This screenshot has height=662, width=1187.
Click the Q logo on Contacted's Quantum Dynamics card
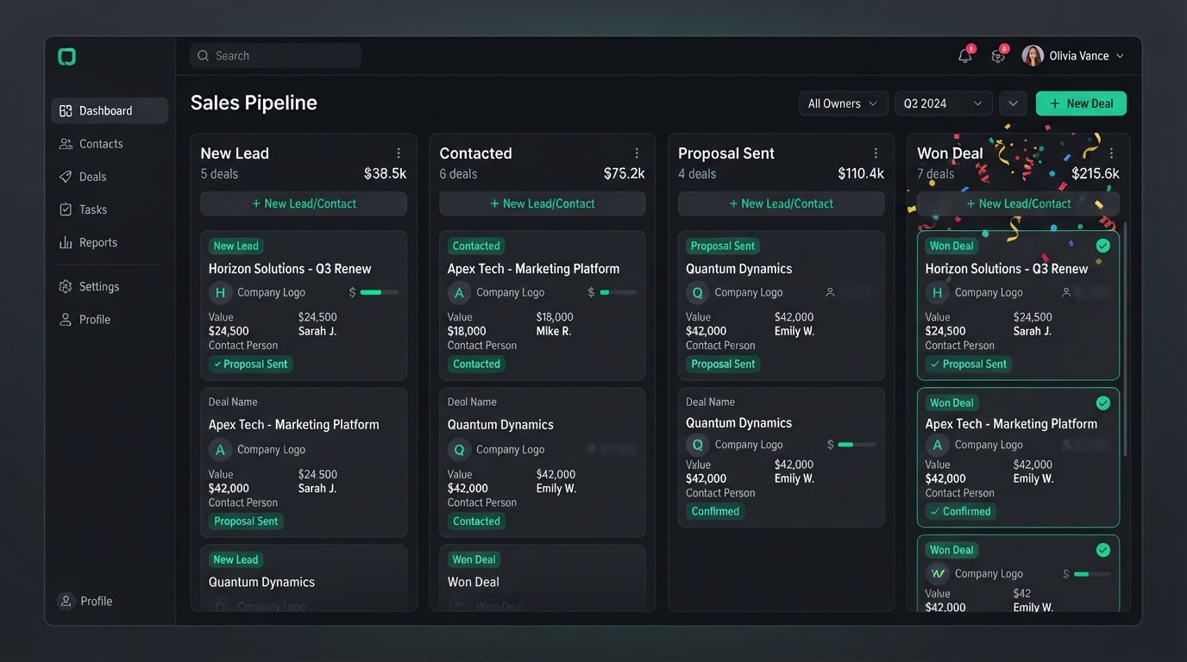coord(459,450)
